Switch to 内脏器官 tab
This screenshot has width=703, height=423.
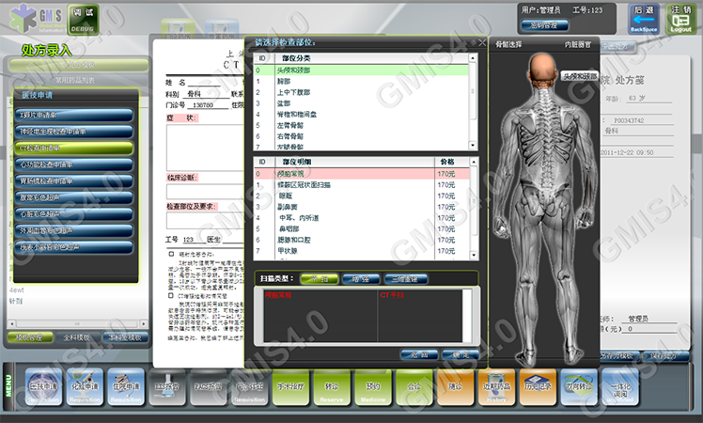578,44
